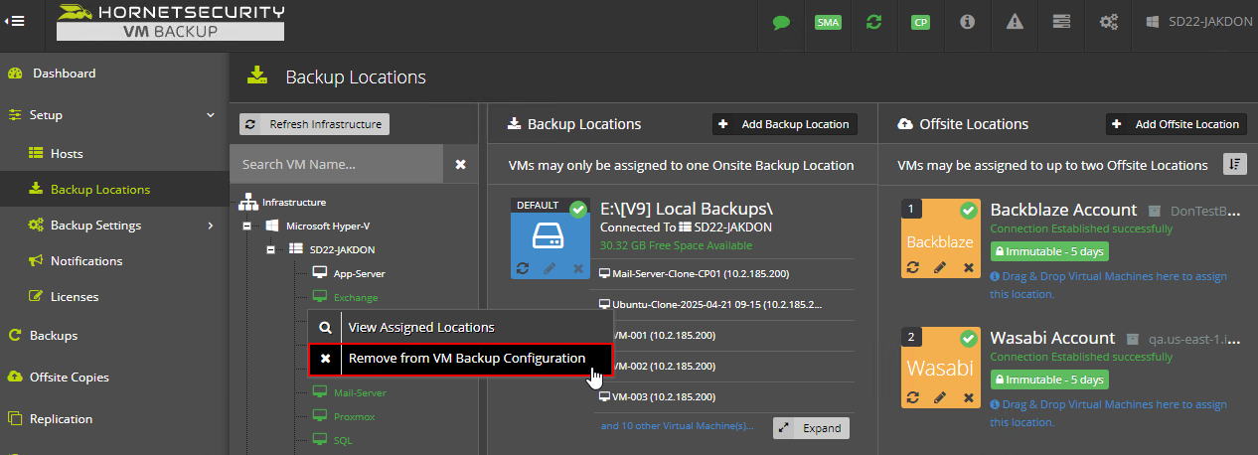The height and width of the screenshot is (455, 1258).
Task: Delete the E:\[V9] Local Backups location
Action: [577, 268]
